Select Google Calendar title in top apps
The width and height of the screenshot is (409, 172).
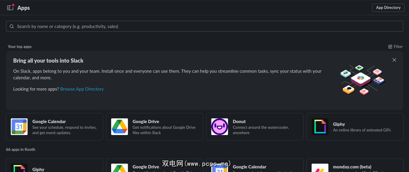(x=49, y=121)
